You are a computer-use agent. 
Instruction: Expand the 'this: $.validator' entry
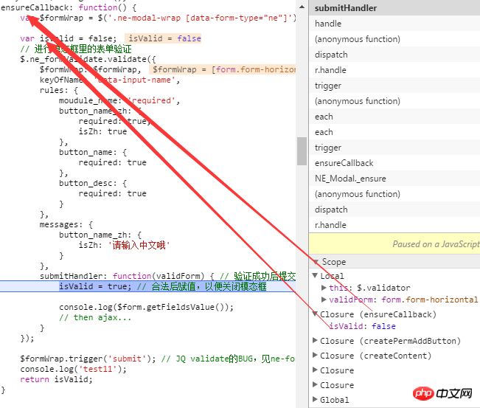click(x=324, y=288)
